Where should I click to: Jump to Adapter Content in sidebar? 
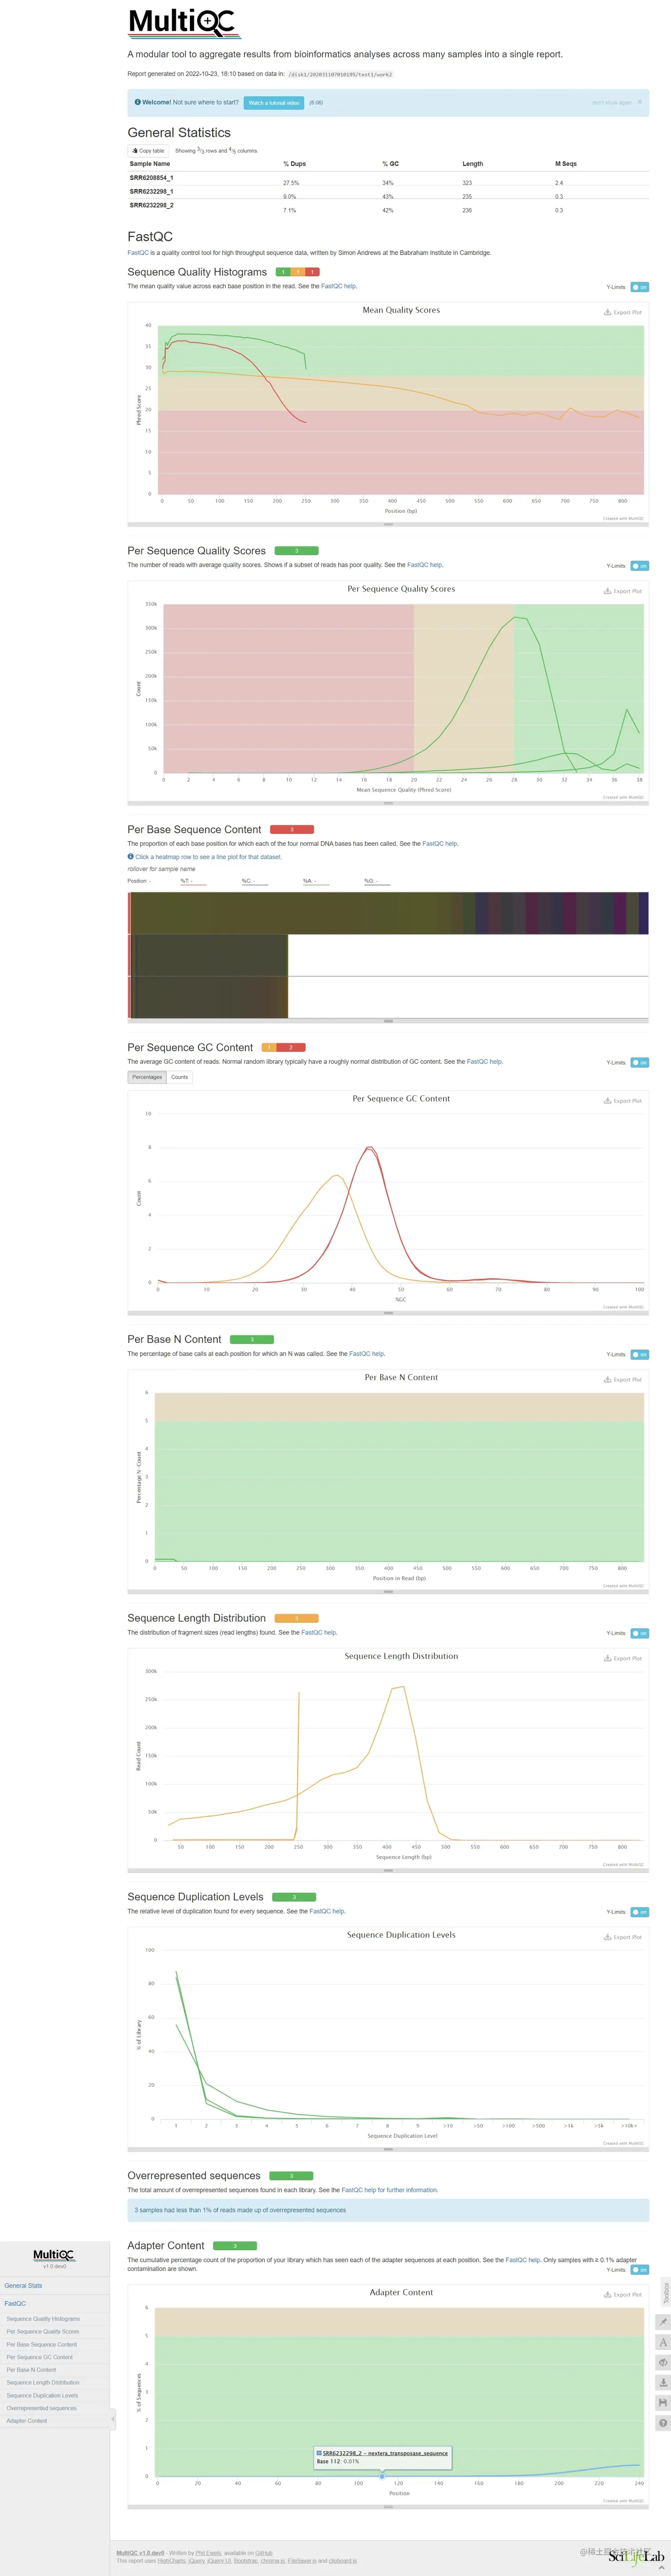27,2421
